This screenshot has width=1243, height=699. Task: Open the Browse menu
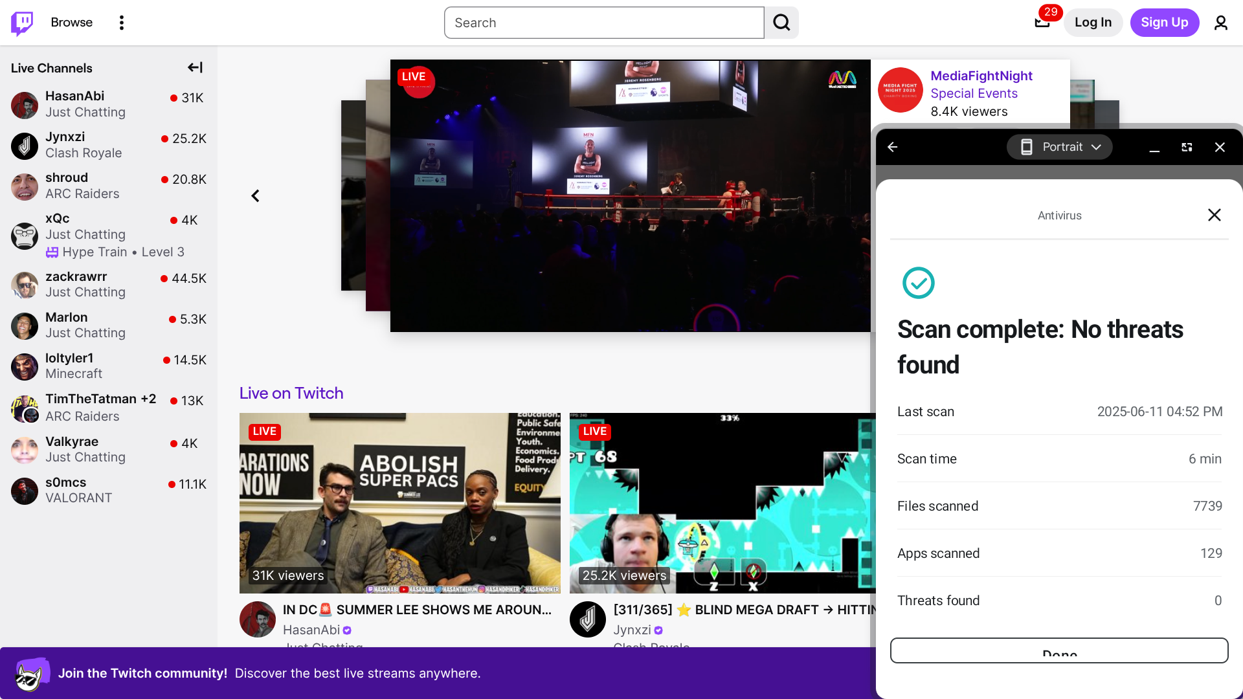pos(72,23)
